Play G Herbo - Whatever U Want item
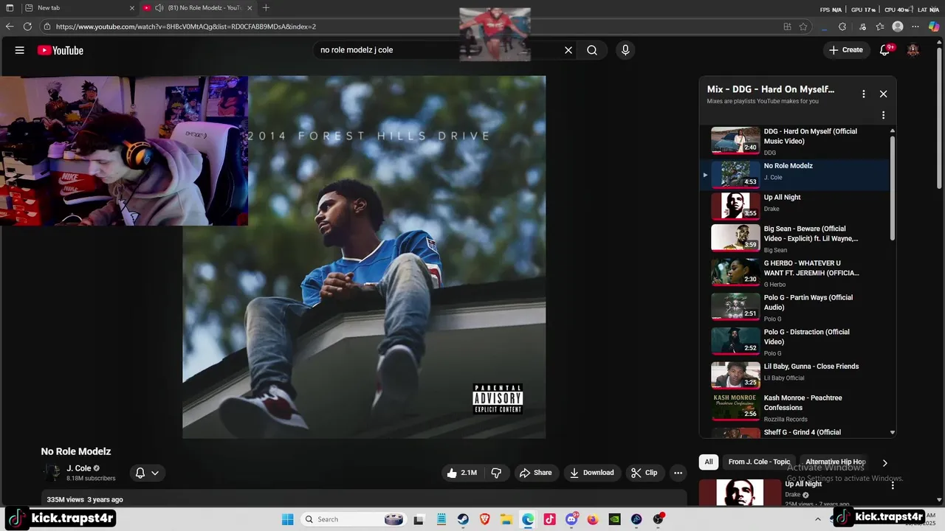 [794, 273]
